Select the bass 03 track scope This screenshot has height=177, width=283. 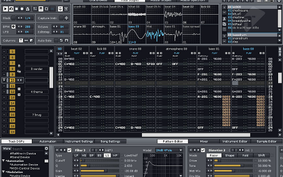pyautogui.click(x=137, y=34)
